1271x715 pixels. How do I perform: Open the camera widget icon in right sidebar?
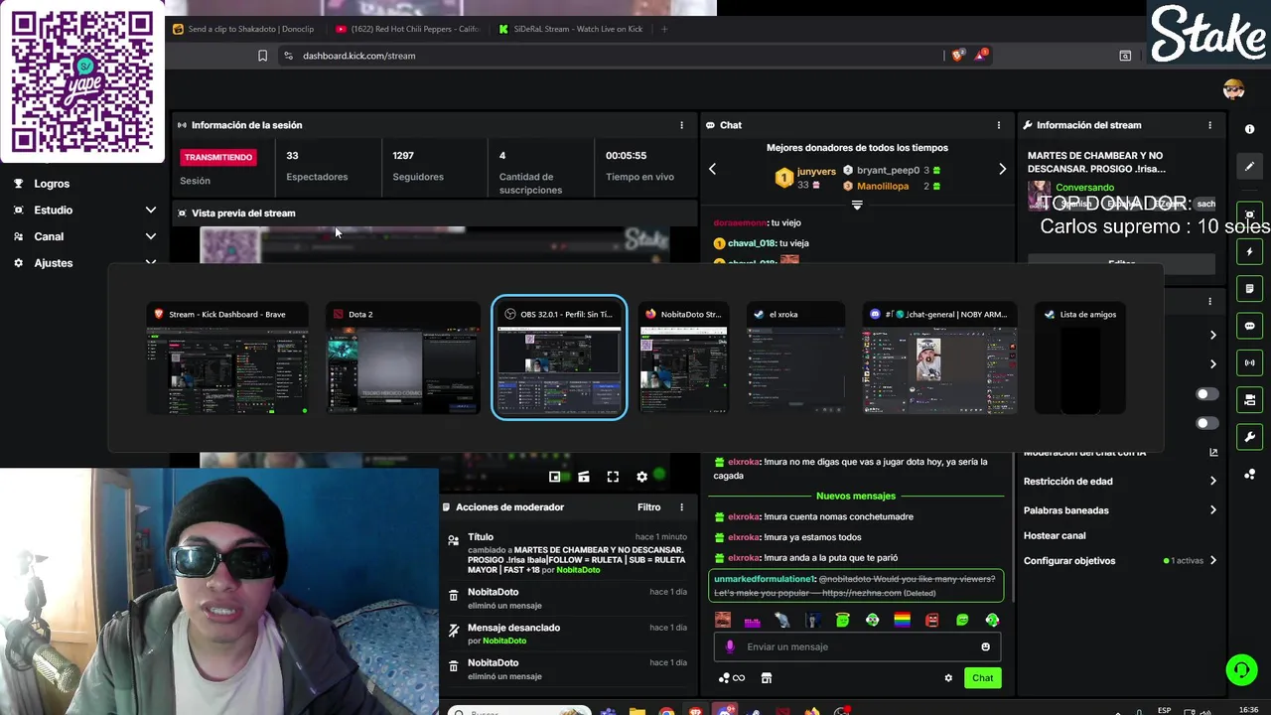(x=1249, y=399)
